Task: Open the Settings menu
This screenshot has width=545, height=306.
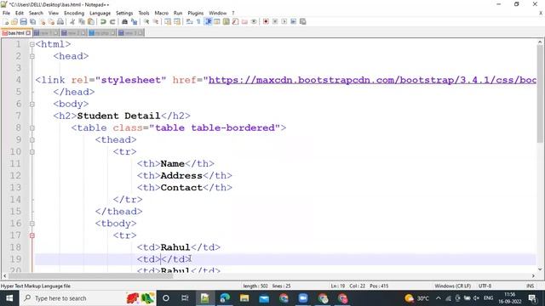Action: click(x=124, y=14)
